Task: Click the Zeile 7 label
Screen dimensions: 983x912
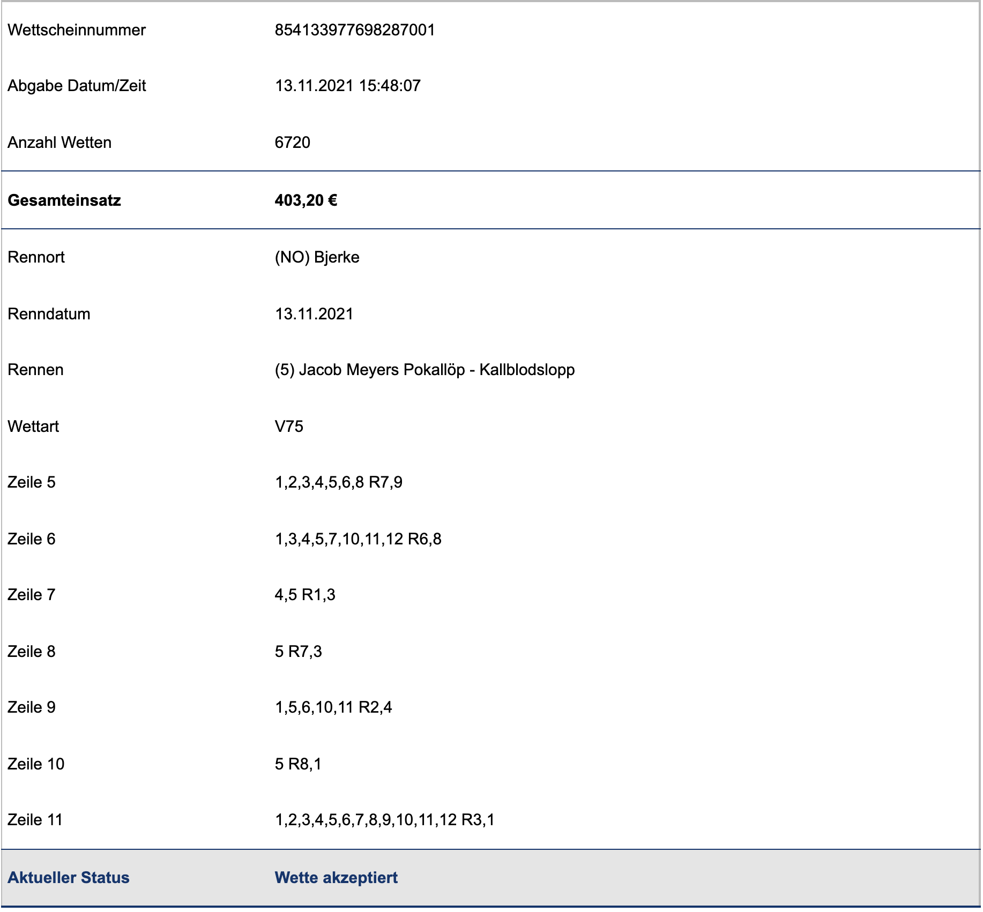Action: (x=32, y=595)
